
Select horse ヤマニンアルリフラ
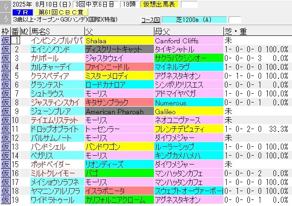coord(57,191)
